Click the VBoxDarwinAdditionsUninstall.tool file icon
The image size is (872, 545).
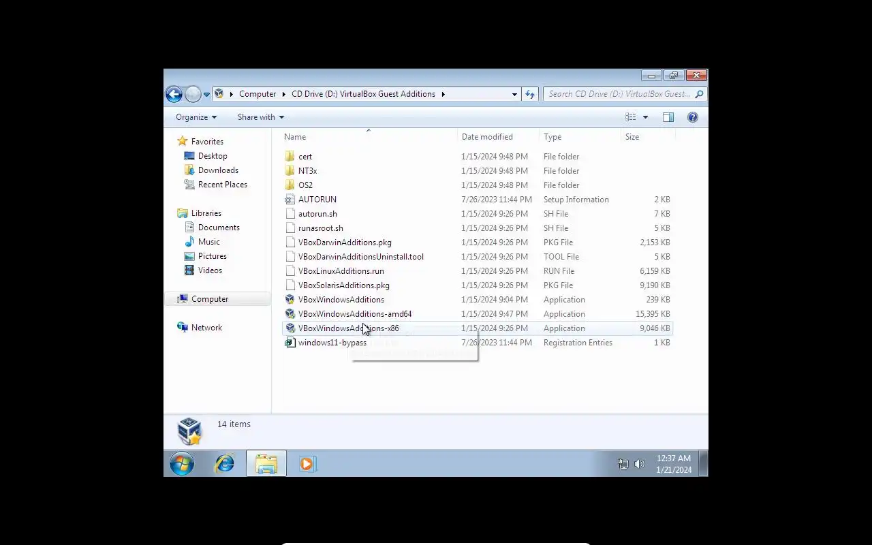coord(290,257)
